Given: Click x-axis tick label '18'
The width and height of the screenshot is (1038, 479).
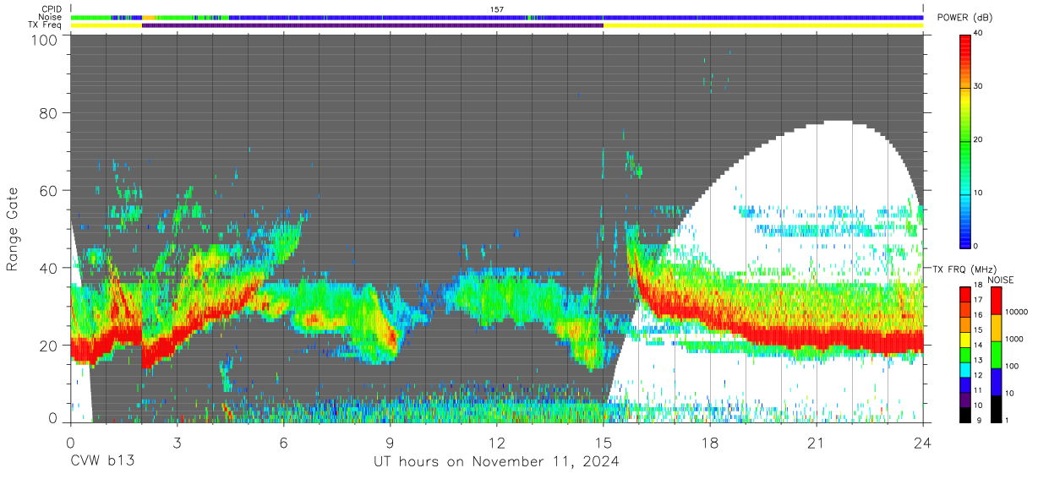Looking at the screenshot, I should tap(710, 442).
